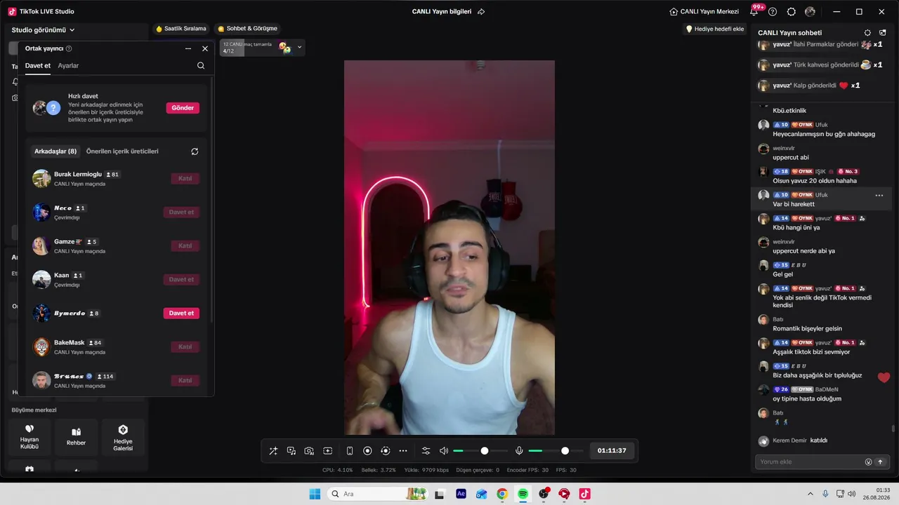Image resolution: width=899 pixels, height=505 pixels.
Task: Open chat settings gear in CANLI Yayın sohbeti
Action: point(867,33)
